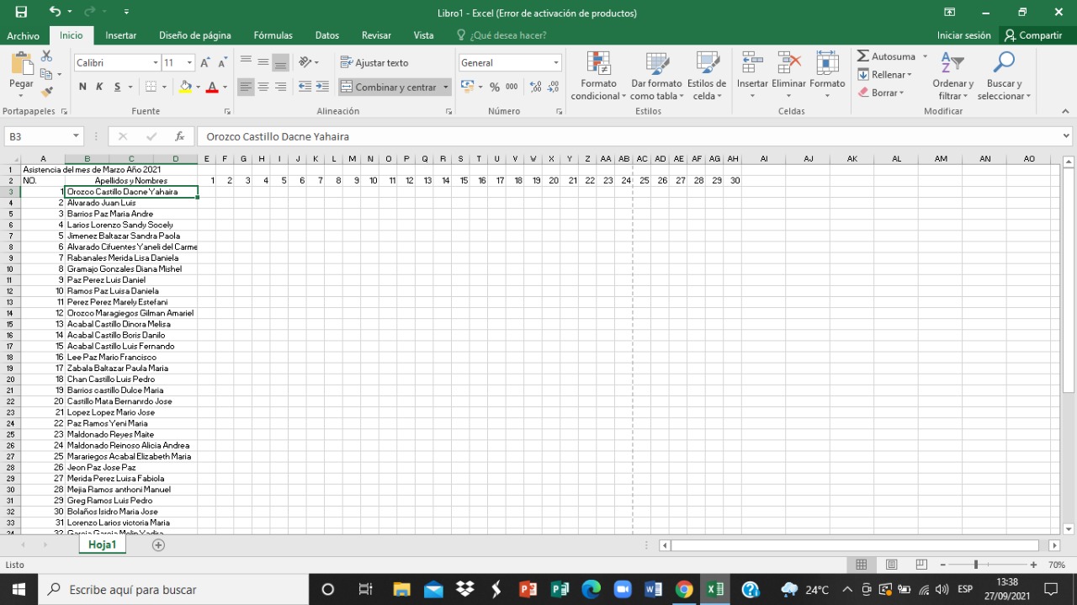This screenshot has height=605, width=1077.
Task: Click the Borders icon
Action: [151, 87]
